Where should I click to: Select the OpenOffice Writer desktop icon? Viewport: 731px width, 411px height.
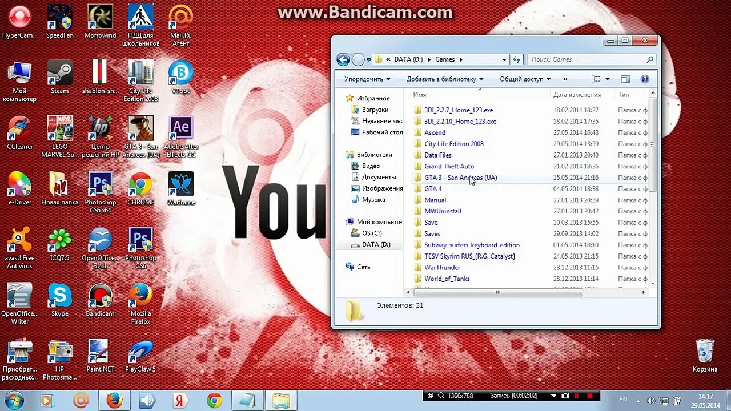19,304
